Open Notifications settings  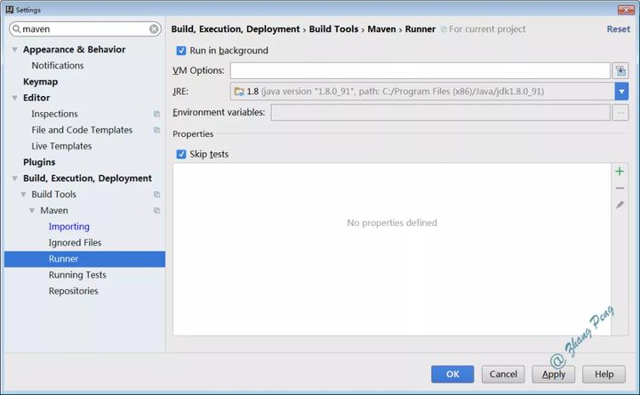click(x=58, y=65)
